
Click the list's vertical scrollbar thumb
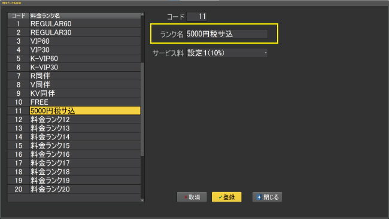(142, 109)
